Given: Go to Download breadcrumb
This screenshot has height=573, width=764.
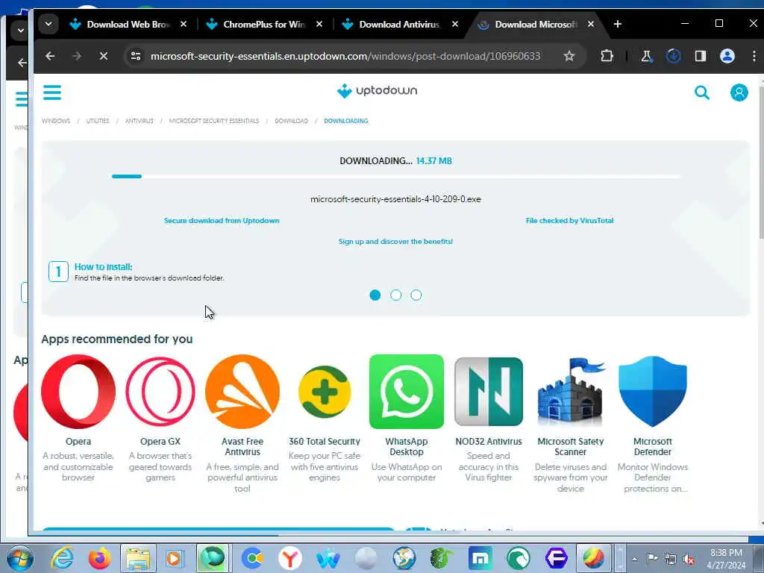Looking at the screenshot, I should [x=292, y=121].
